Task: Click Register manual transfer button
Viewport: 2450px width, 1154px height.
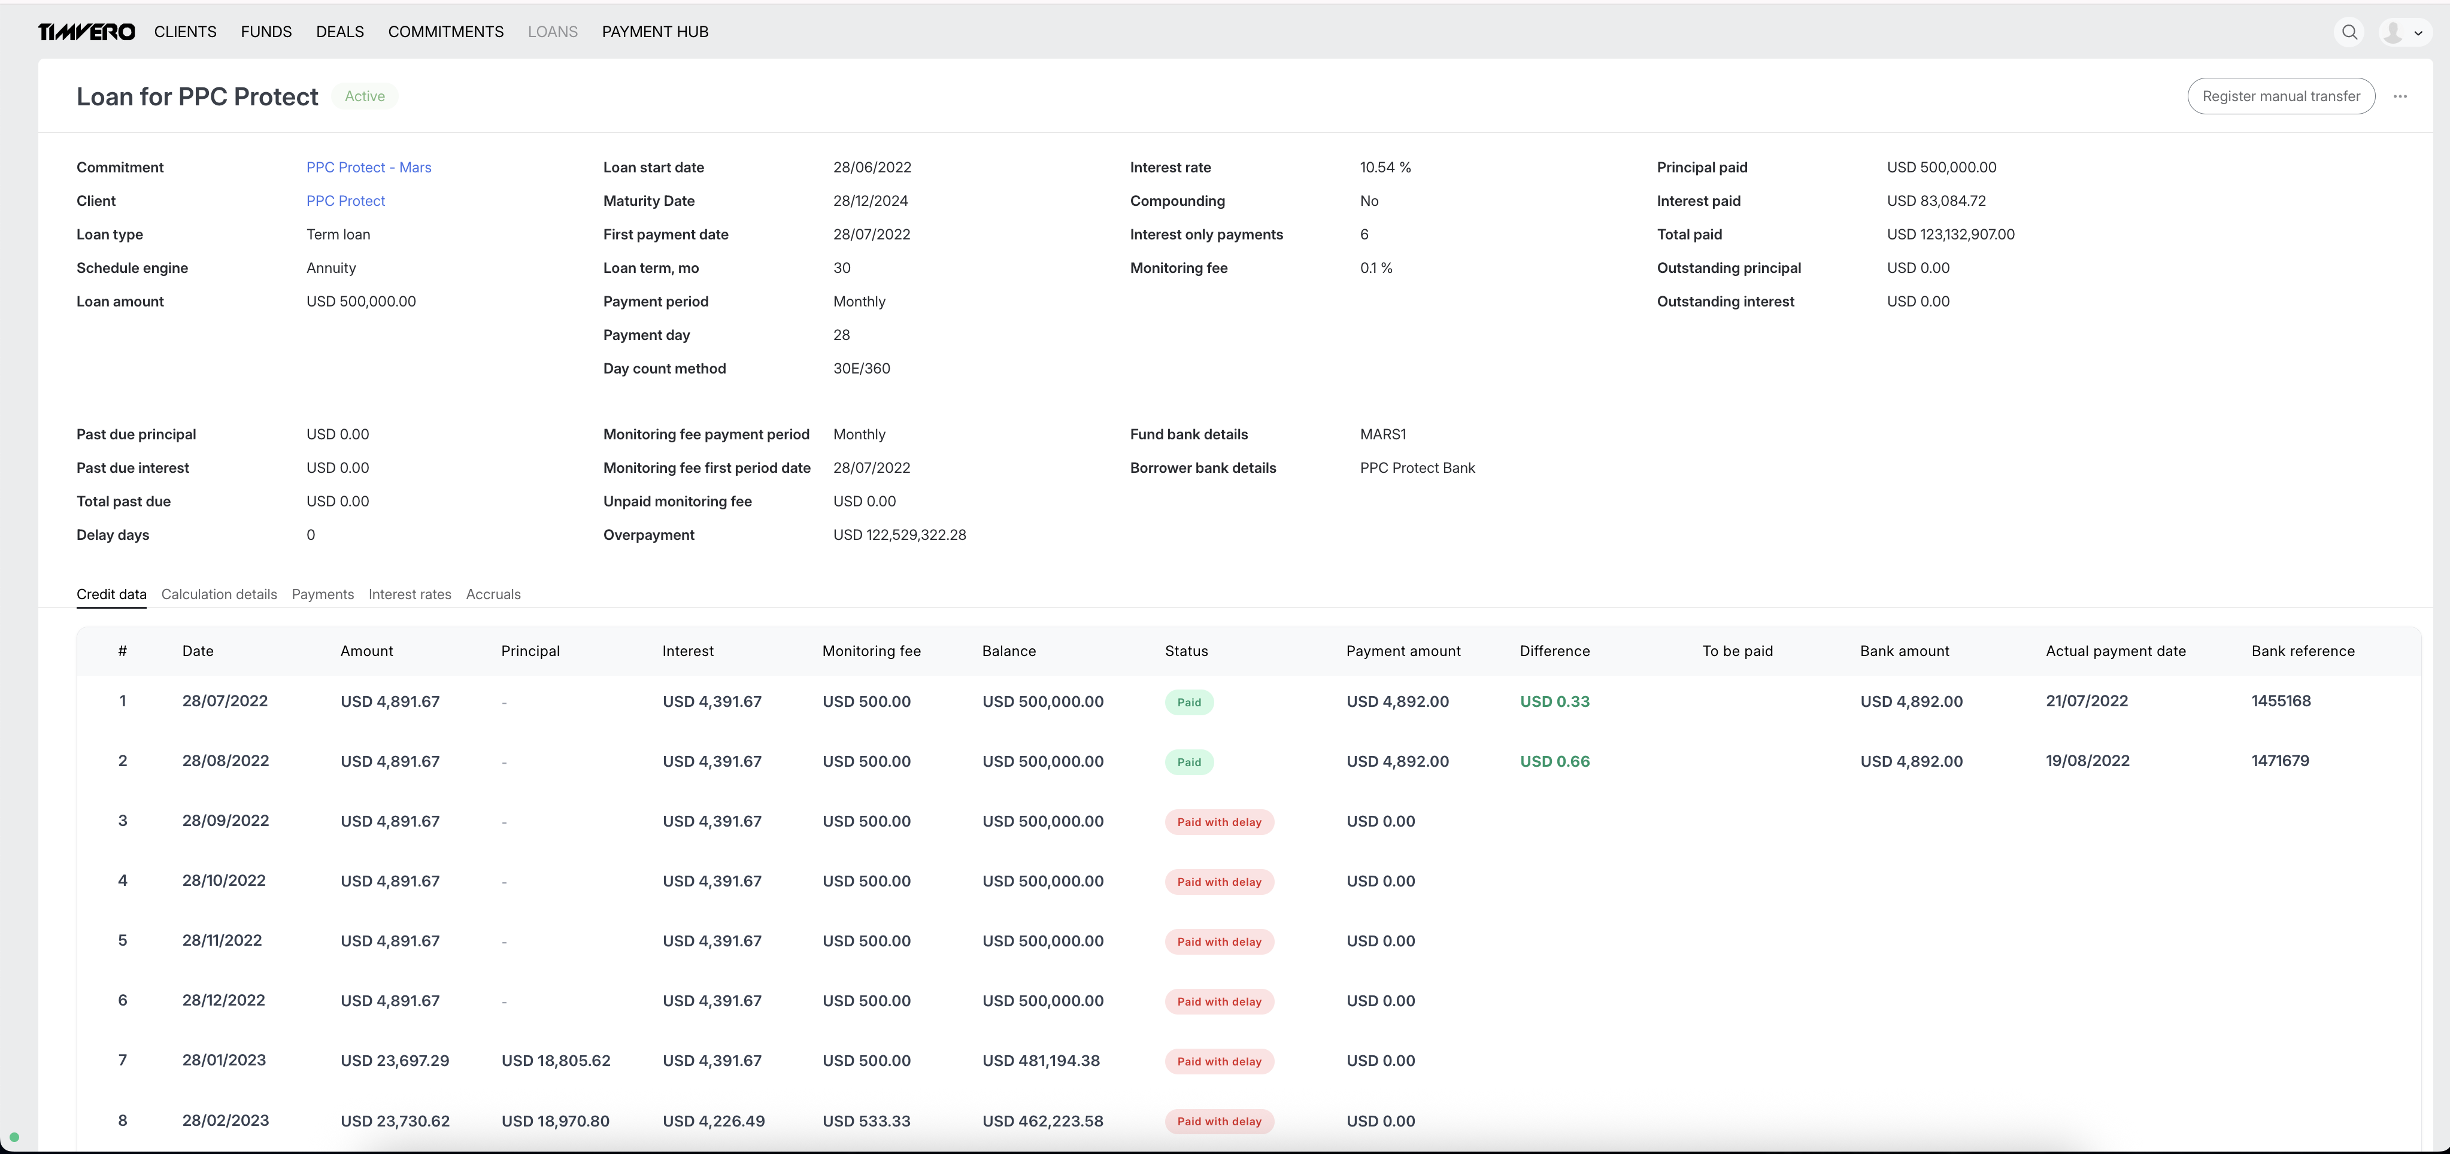Action: click(2280, 96)
